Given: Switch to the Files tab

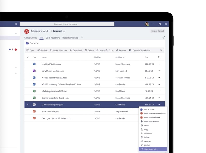Looking at the screenshot, I should pos(41,38).
